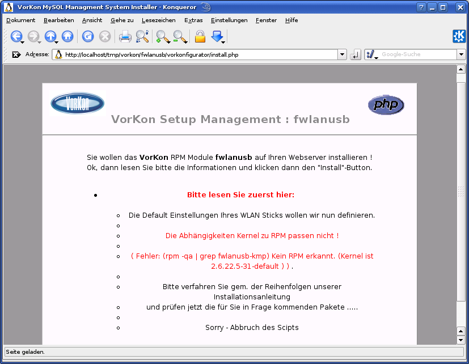Open the Extras menu
Image resolution: width=469 pixels, height=364 pixels.
click(x=193, y=20)
